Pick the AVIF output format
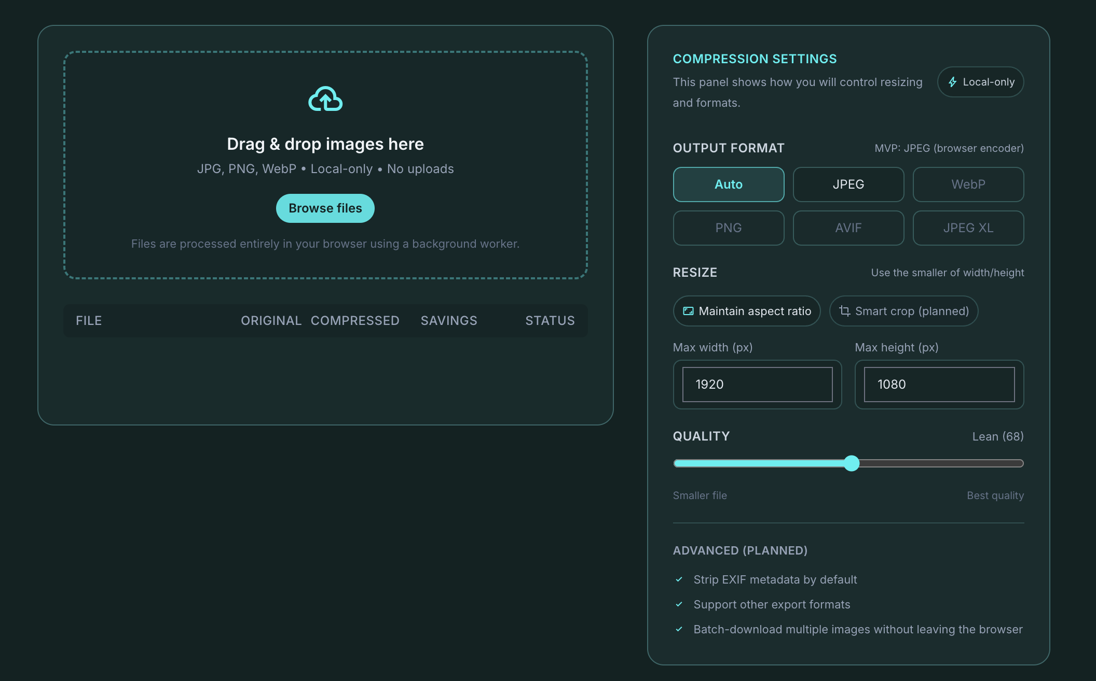Viewport: 1096px width, 681px height. (x=848, y=228)
